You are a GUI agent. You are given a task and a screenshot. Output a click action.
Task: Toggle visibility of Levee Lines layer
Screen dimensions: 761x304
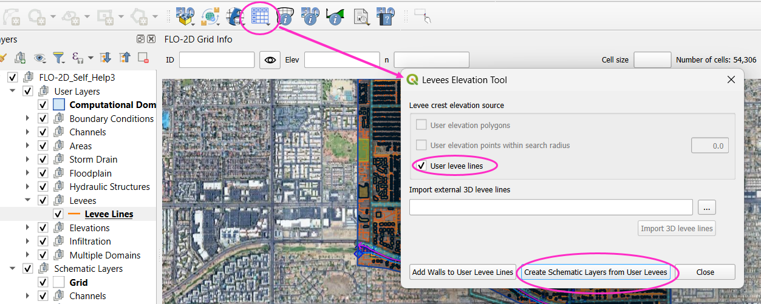click(x=58, y=214)
